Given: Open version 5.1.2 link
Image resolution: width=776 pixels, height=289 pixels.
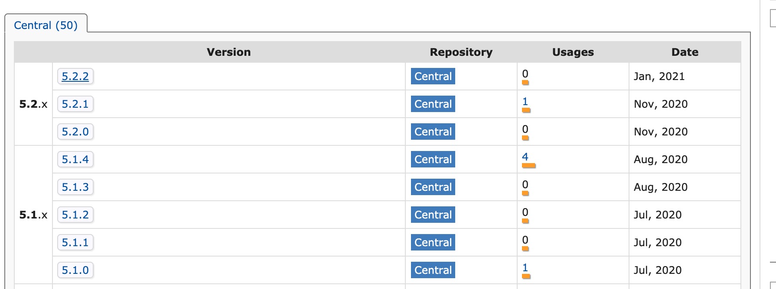Looking at the screenshot, I should click(75, 215).
